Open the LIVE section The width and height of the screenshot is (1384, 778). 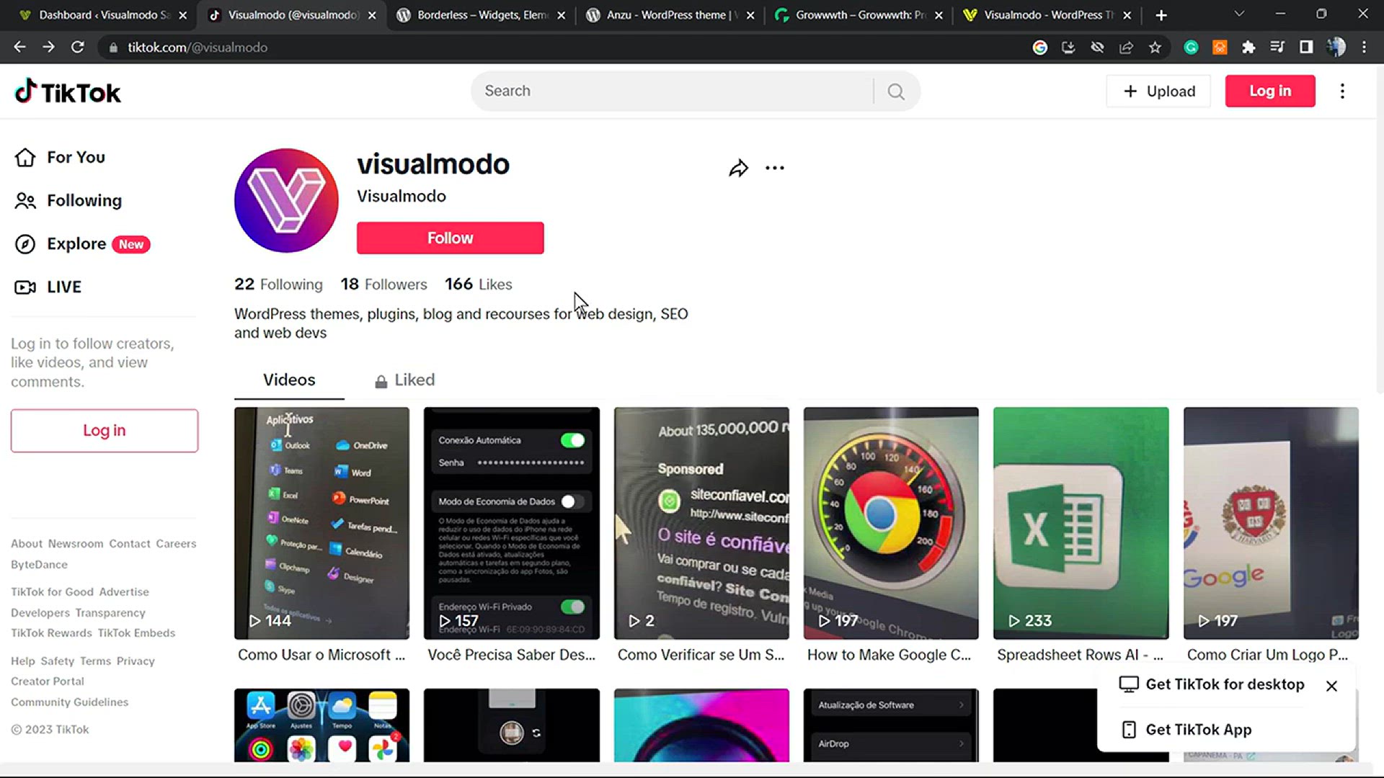(48, 287)
